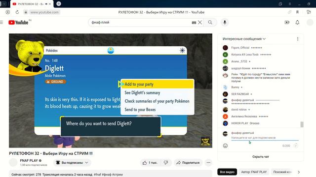The image size is (316, 177).
Task: Clear the search field with X
Action: (199, 23)
